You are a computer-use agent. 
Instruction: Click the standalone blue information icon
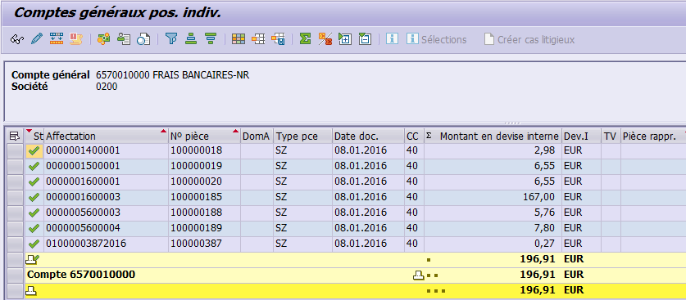pos(392,38)
